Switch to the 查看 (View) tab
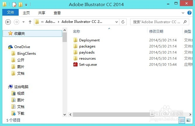Image resolution: width=195 pixels, height=126 pixels. point(57,13)
